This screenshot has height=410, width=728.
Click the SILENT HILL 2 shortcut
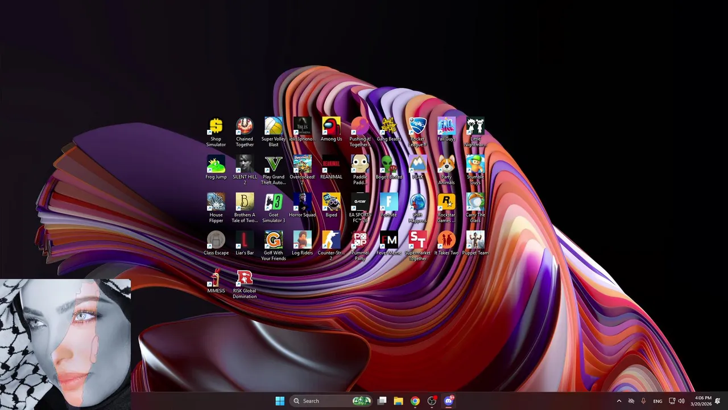[x=245, y=170]
